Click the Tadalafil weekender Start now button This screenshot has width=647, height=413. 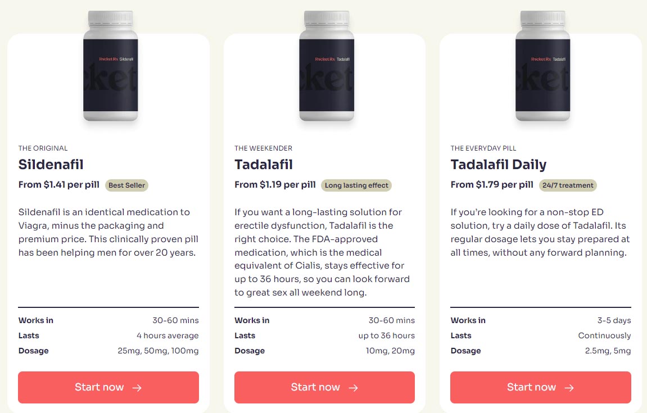pyautogui.click(x=324, y=387)
